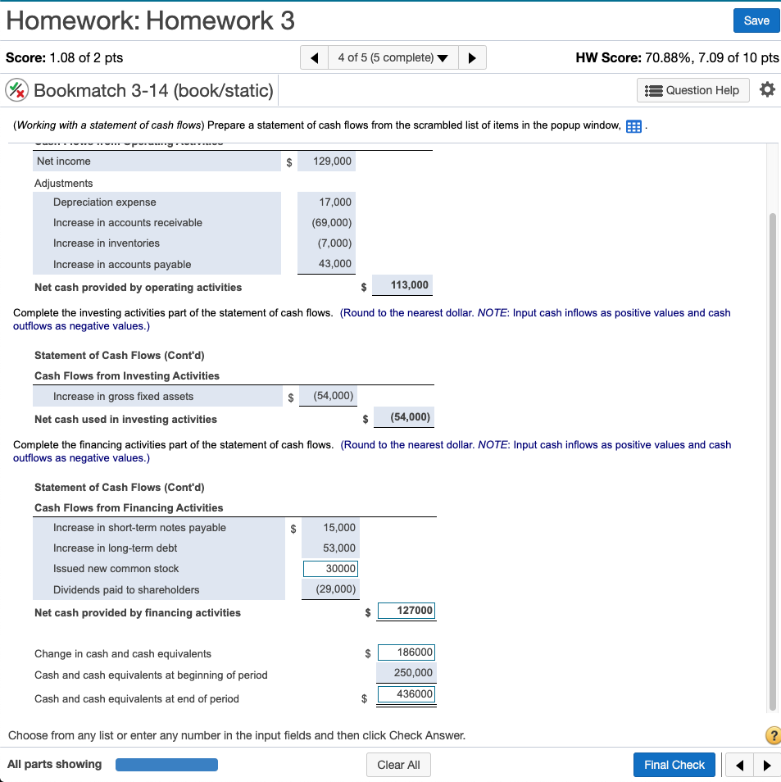Click the Change in cash and cash equivalents input

coord(406,652)
